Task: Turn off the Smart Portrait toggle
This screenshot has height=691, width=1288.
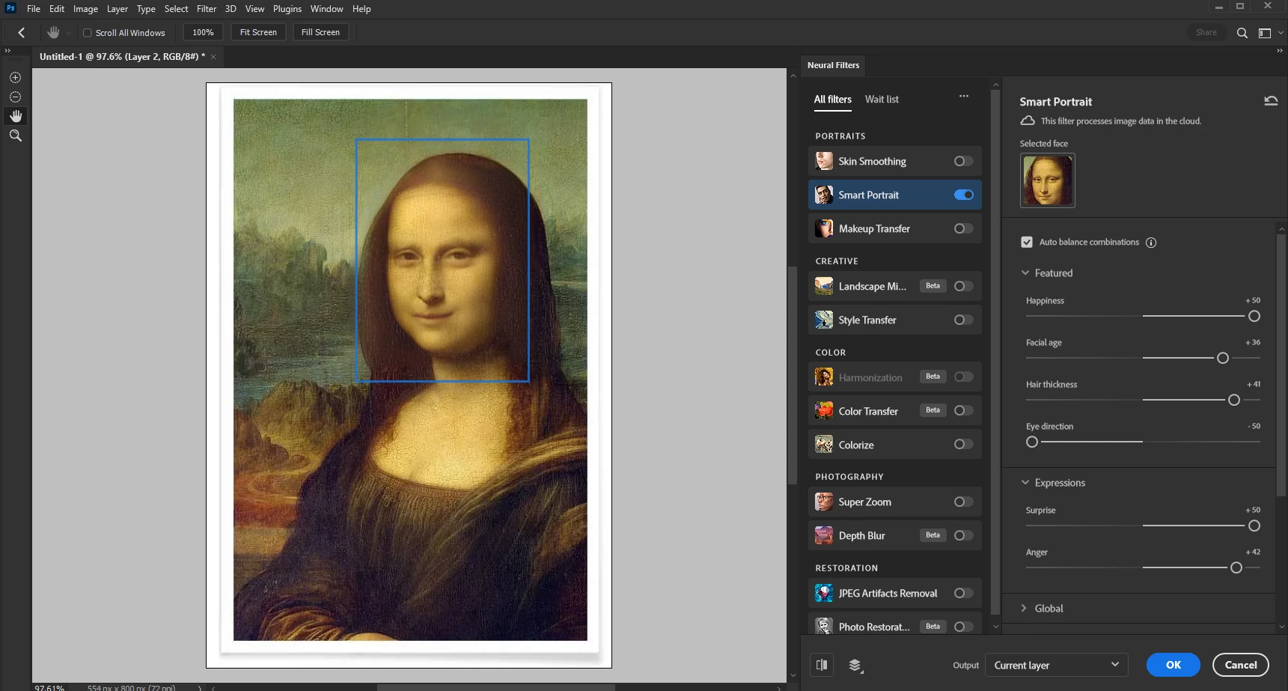Action: [x=963, y=195]
